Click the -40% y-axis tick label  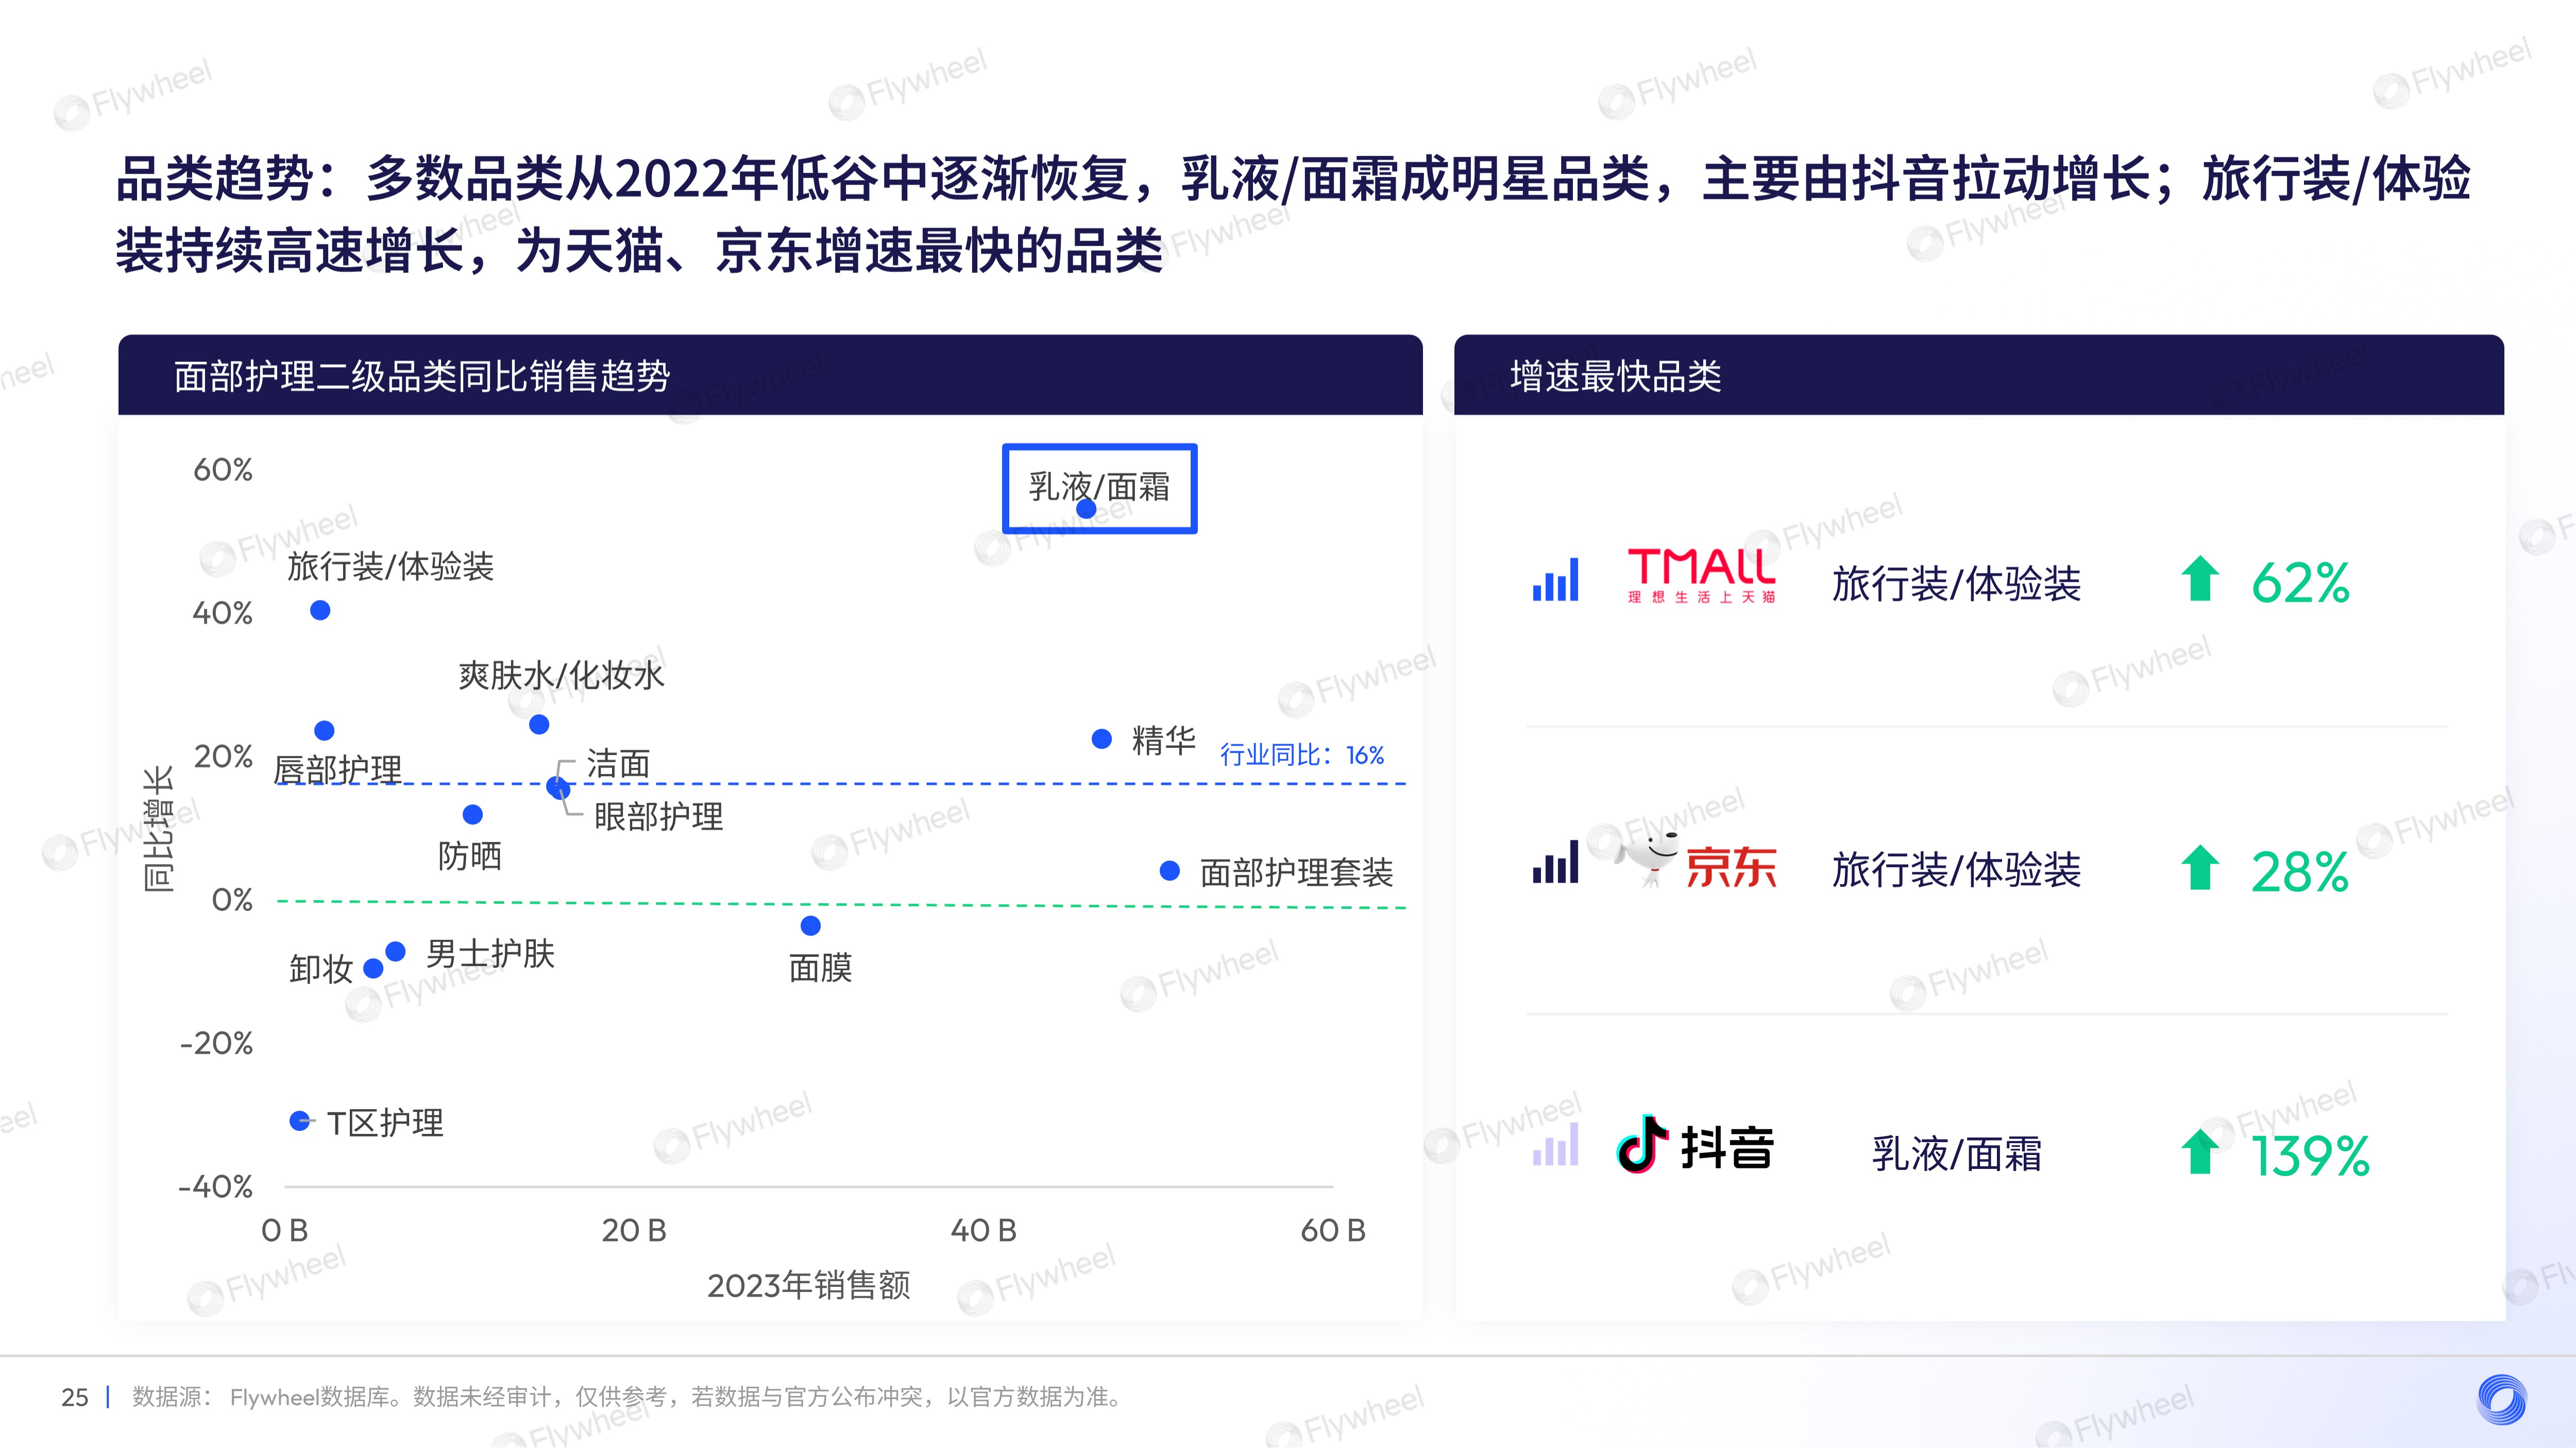coord(215,1186)
